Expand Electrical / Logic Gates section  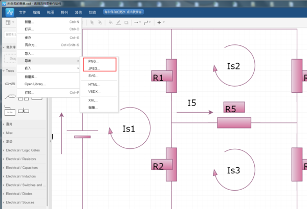25,150
